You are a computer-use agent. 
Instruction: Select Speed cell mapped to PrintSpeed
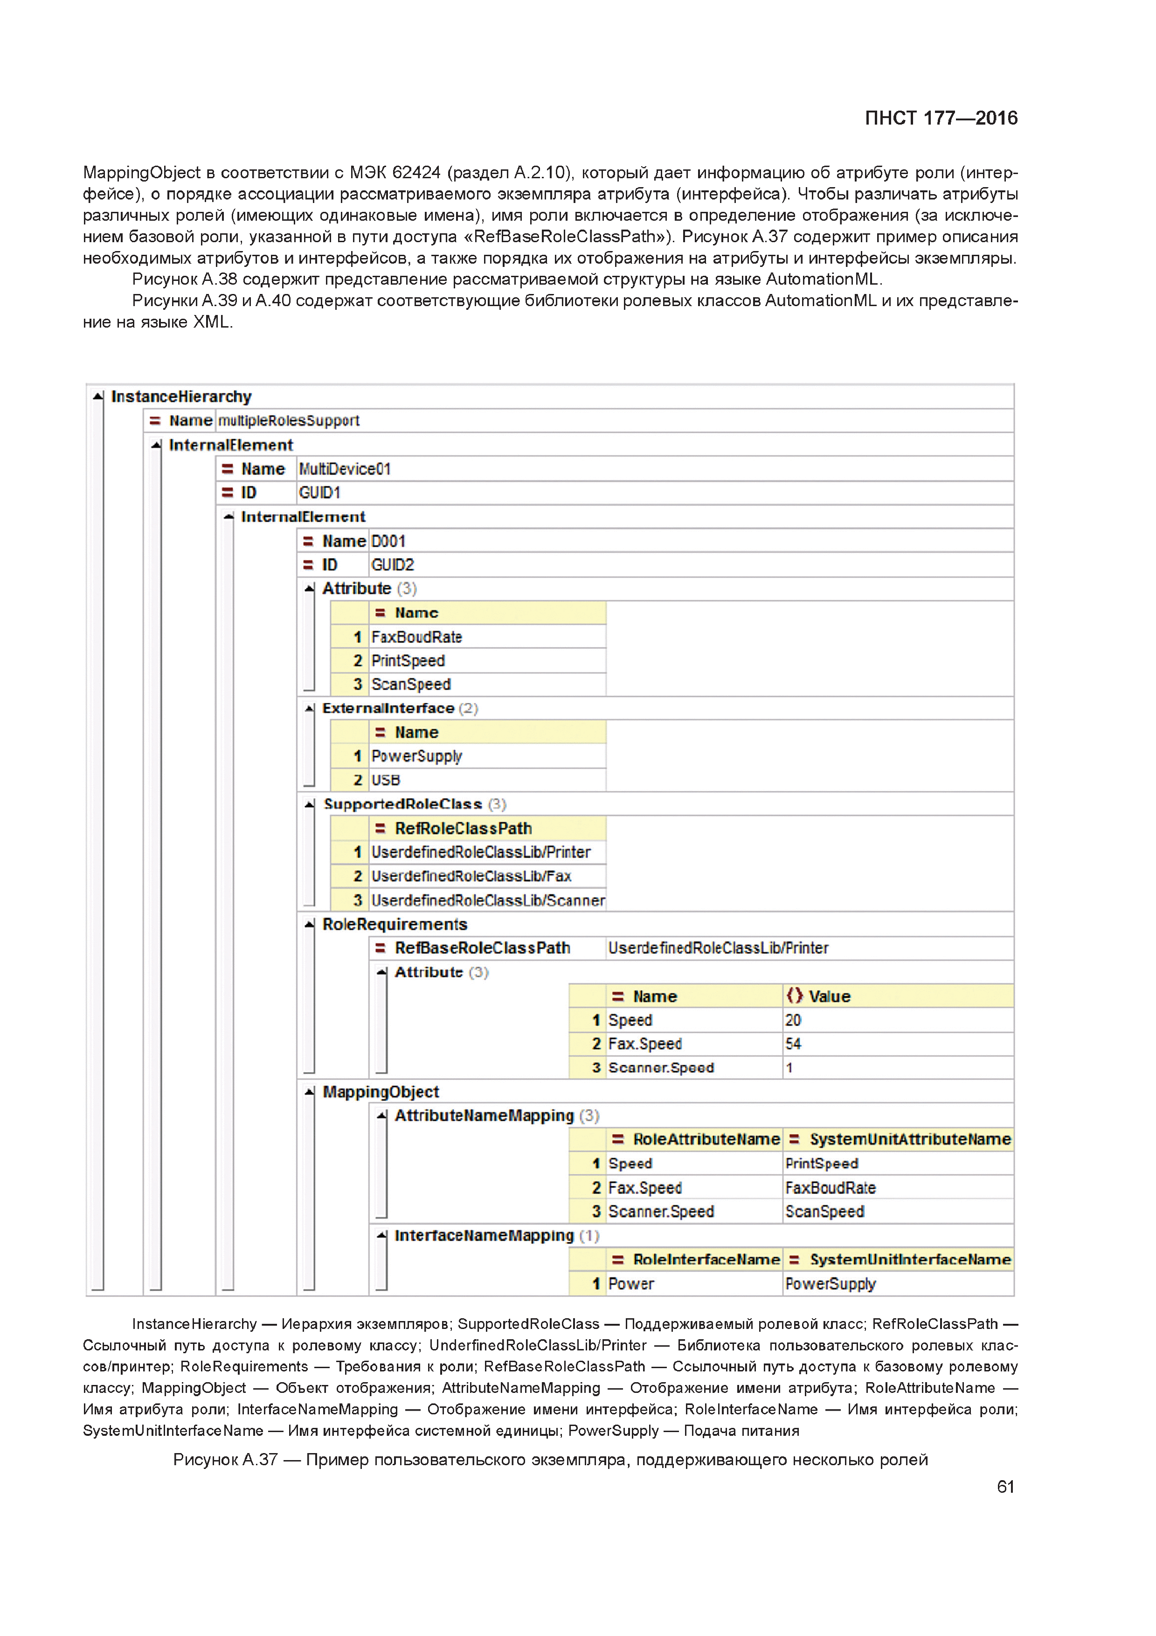(694, 1164)
